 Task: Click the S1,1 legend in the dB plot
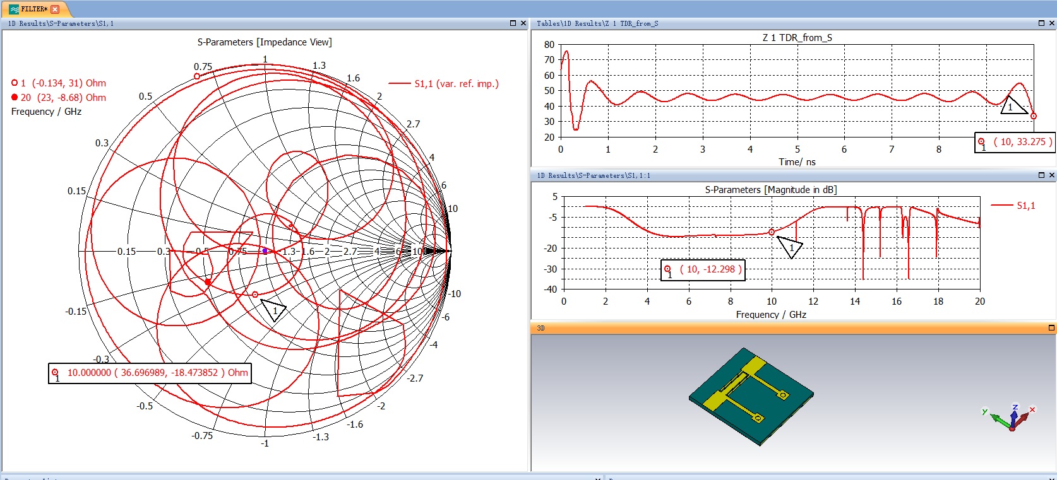[1013, 205]
